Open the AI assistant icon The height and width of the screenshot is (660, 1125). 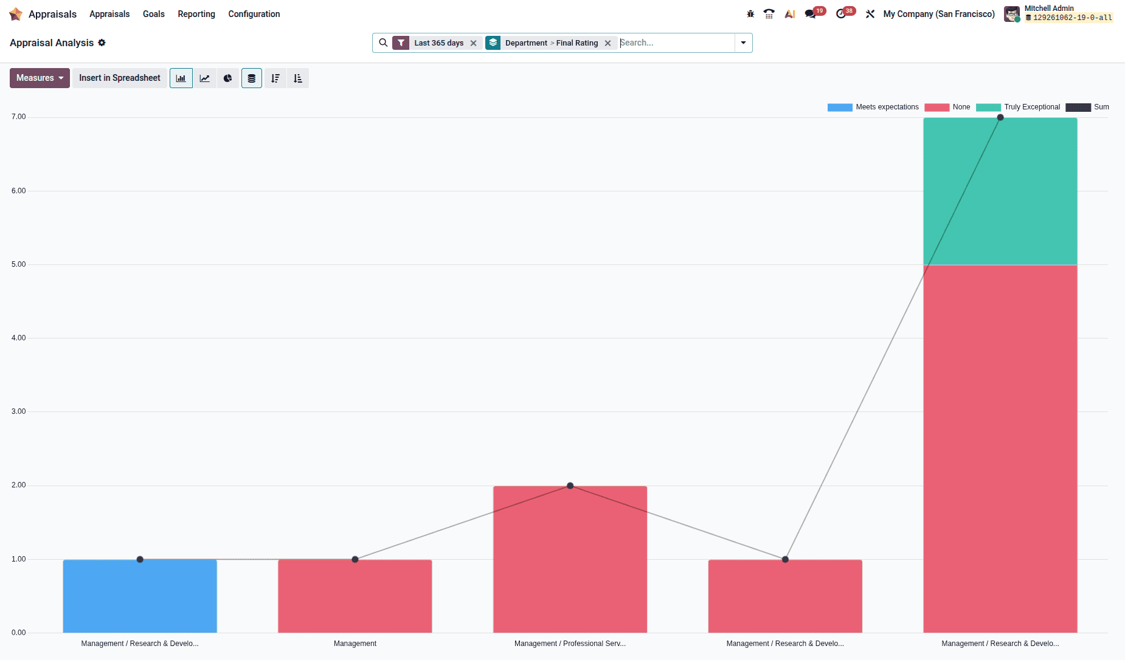click(x=790, y=14)
